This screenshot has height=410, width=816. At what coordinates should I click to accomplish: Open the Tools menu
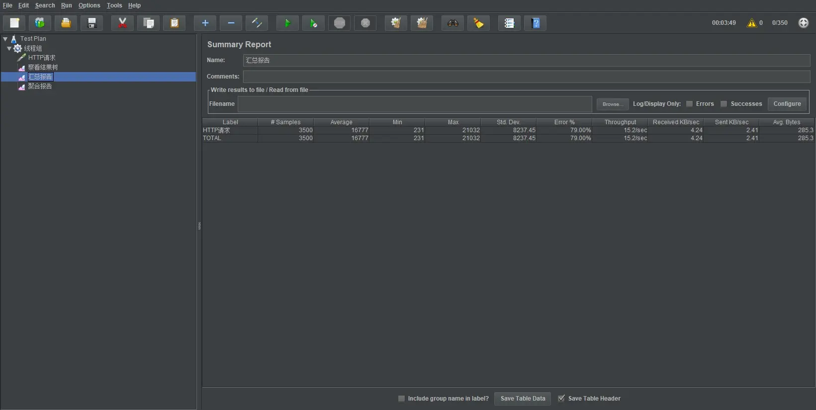tap(114, 5)
